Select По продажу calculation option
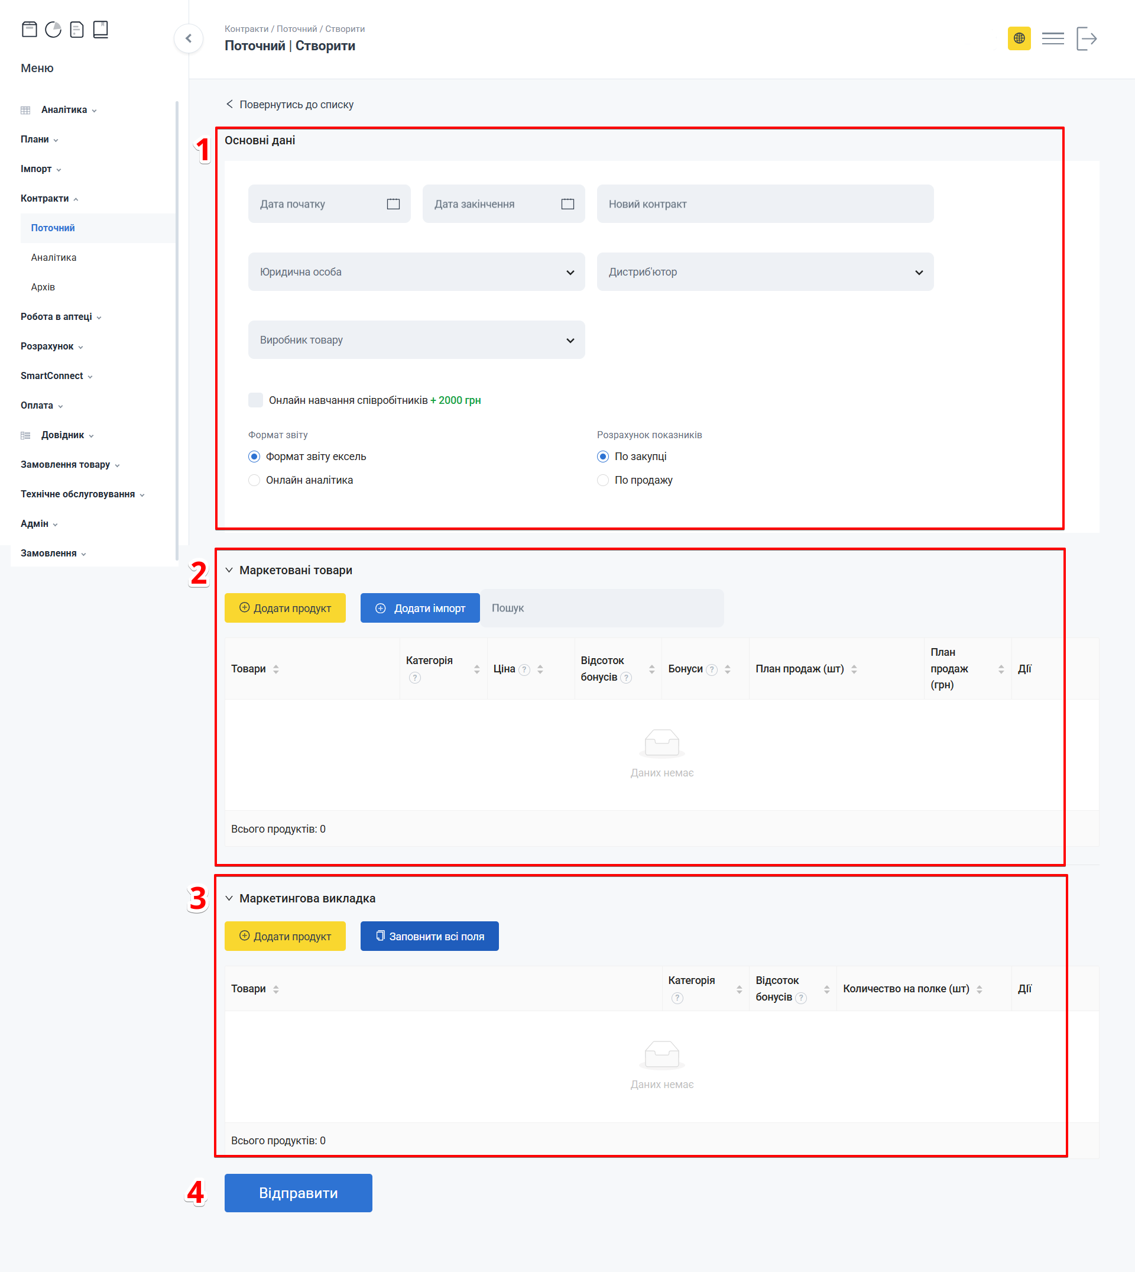 (x=602, y=480)
